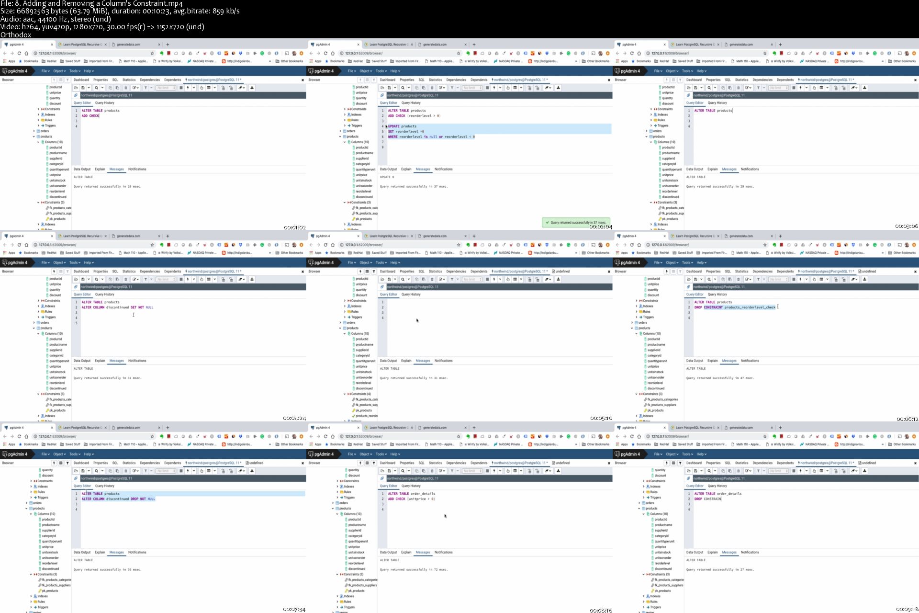Click Filter funnel icon in 00:07:34 frame
The image size is (919, 613).
tap(146, 471)
